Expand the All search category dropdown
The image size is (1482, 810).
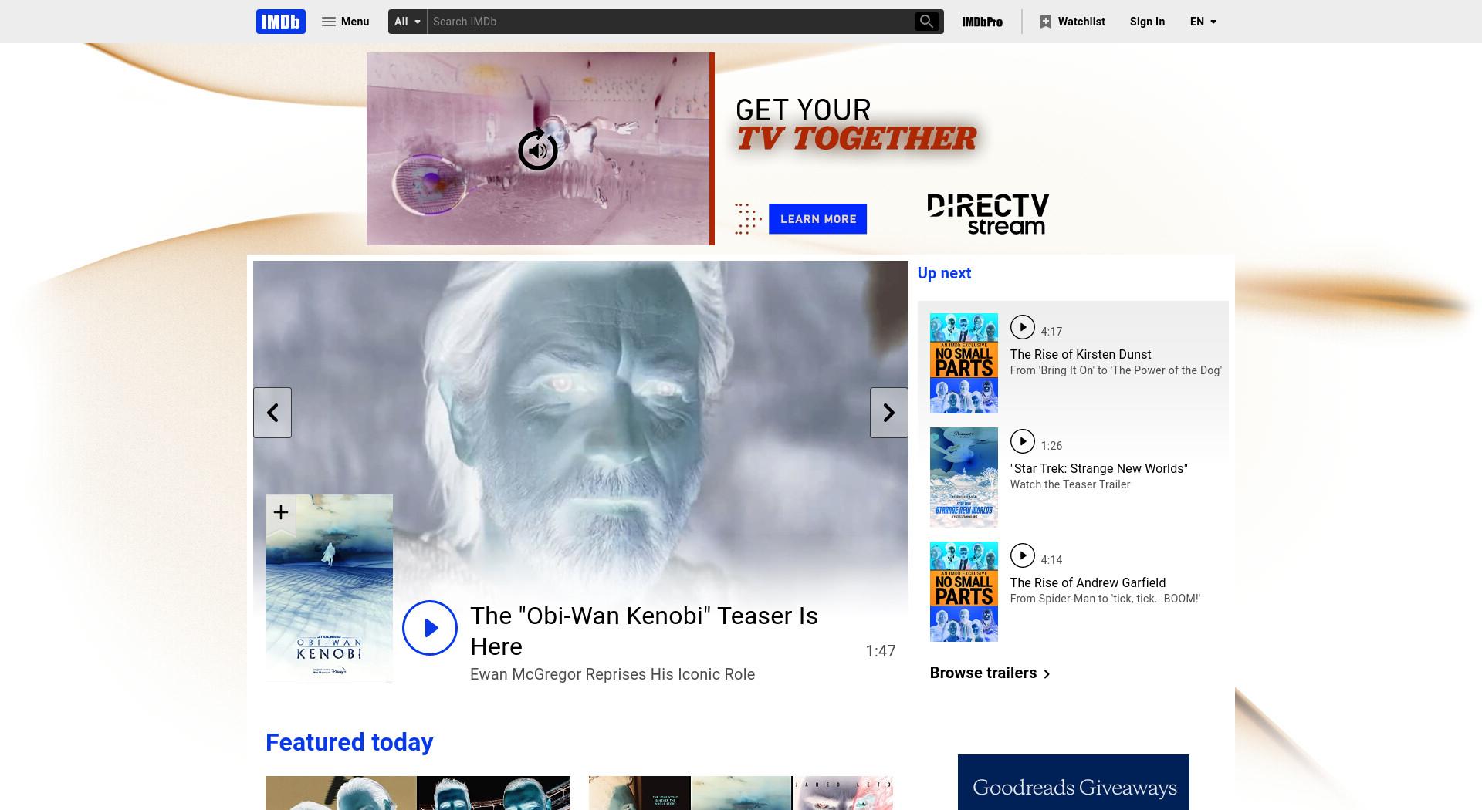pos(408,22)
